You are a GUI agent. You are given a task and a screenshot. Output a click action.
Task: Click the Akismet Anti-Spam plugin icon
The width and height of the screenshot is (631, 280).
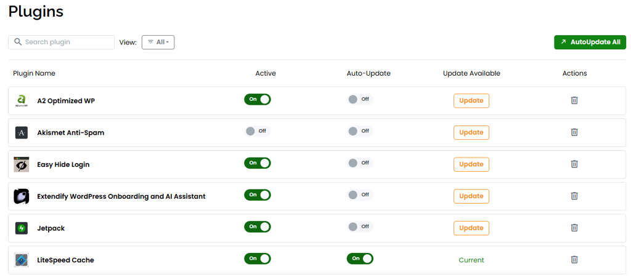pyautogui.click(x=22, y=132)
